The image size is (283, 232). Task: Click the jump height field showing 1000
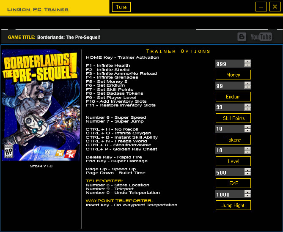pos(230,194)
